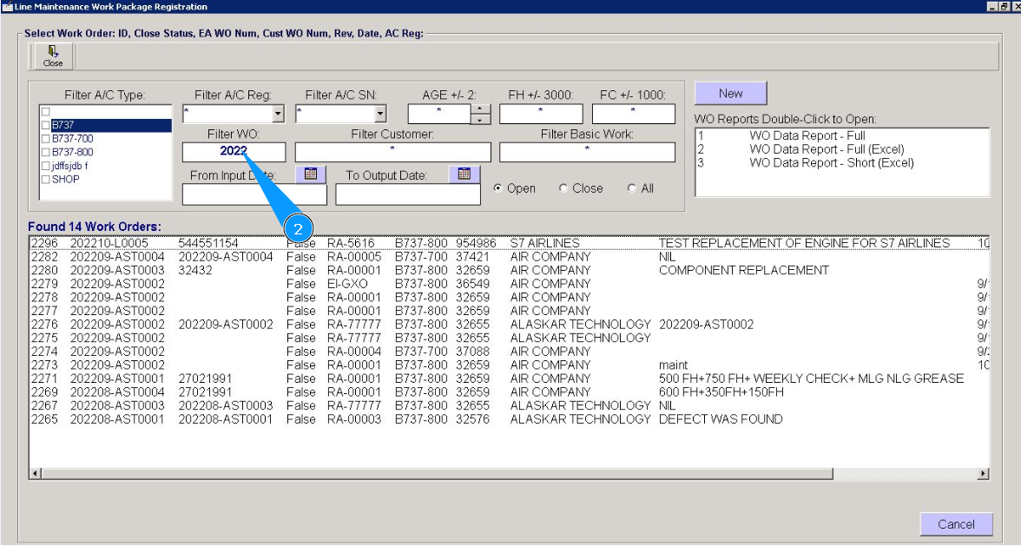1021x546 pixels.
Task: Decrease the AGE value with down arrow
Action: (480, 120)
